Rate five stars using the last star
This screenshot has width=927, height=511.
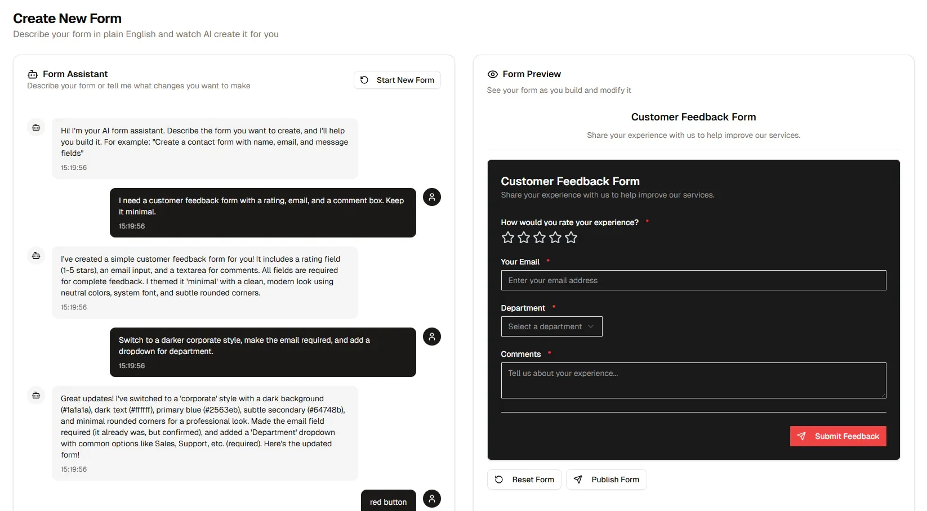click(571, 237)
